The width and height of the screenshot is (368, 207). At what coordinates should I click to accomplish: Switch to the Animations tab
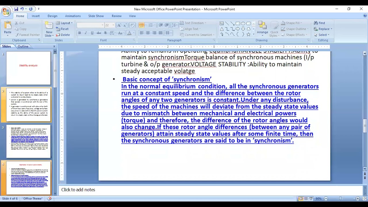(x=73, y=16)
